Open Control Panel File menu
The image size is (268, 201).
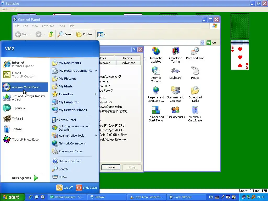(17, 26)
